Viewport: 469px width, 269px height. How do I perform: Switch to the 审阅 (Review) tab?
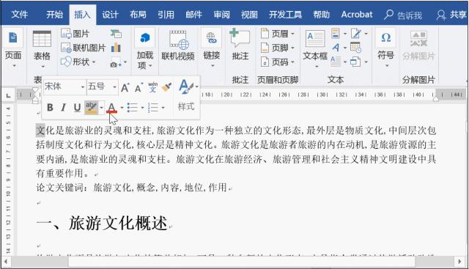pos(221,15)
